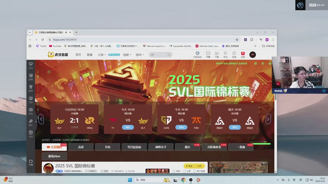Bookmark this page with the star icon
The image size is (328, 184).
(237, 40)
